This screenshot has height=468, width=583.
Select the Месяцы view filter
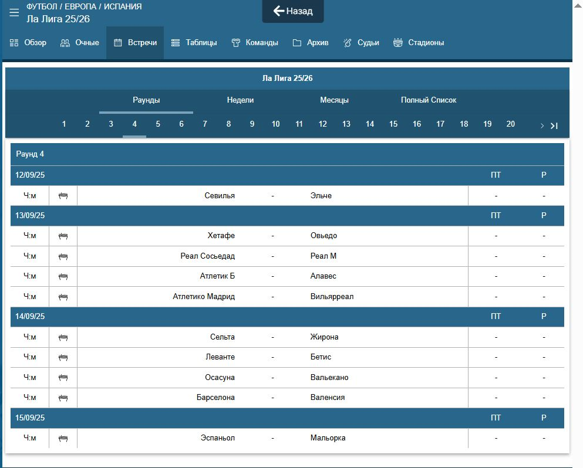(x=334, y=100)
